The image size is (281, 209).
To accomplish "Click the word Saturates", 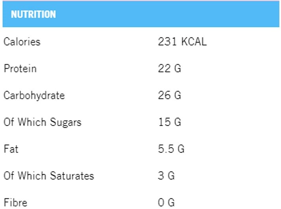I will 72,176.
